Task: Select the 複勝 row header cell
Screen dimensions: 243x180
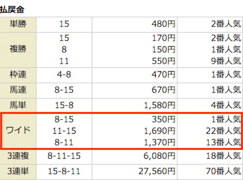Action: tap(18, 50)
